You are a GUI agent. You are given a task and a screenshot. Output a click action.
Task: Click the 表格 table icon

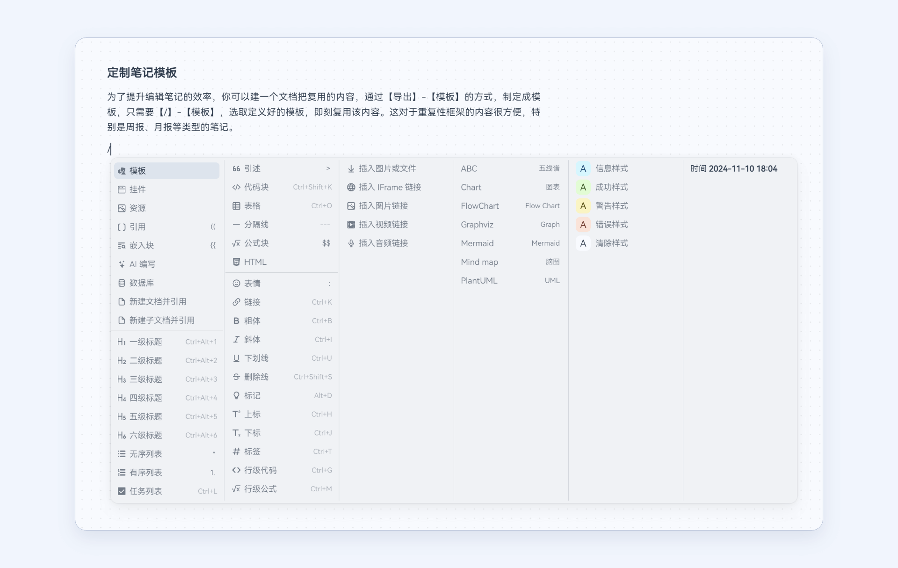tap(236, 206)
